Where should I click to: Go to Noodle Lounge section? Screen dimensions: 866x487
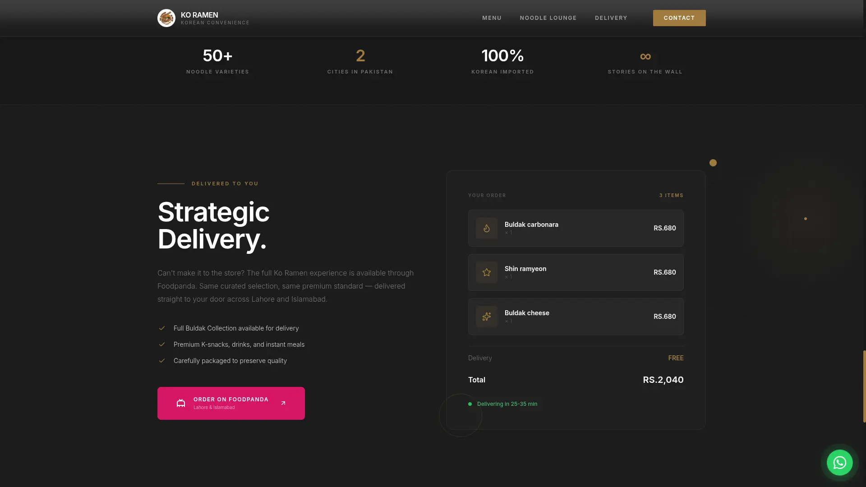[548, 18]
